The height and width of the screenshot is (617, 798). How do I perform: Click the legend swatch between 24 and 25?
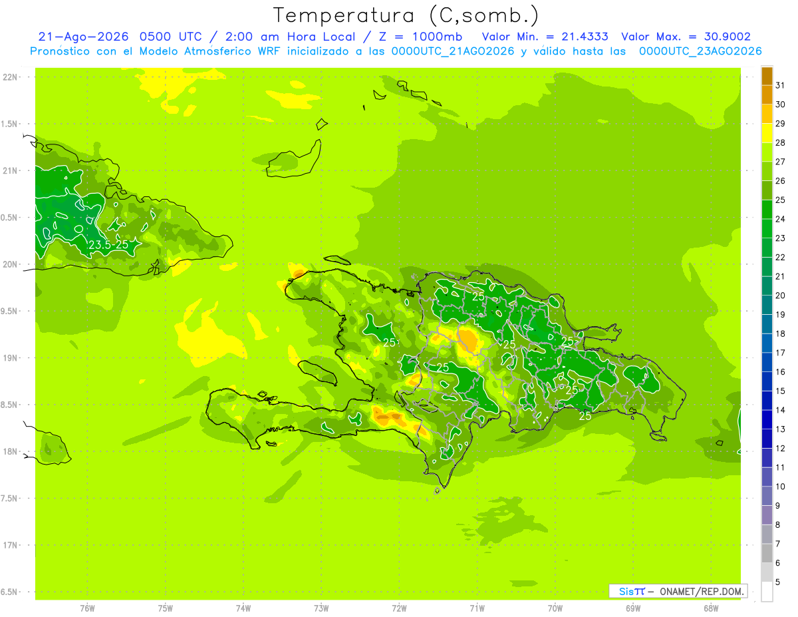click(767, 210)
